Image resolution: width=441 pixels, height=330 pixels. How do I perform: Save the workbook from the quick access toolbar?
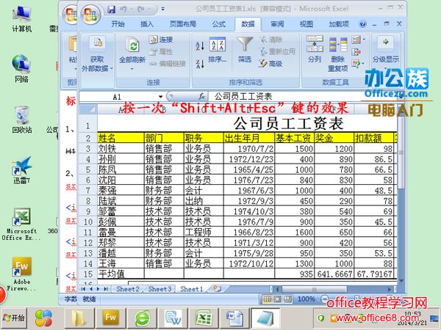click(x=112, y=10)
